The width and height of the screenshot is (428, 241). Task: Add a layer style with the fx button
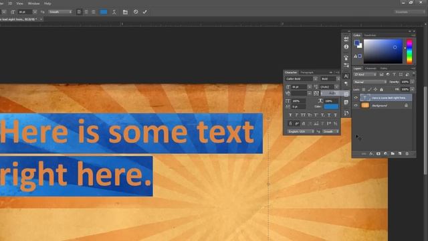tap(371, 154)
